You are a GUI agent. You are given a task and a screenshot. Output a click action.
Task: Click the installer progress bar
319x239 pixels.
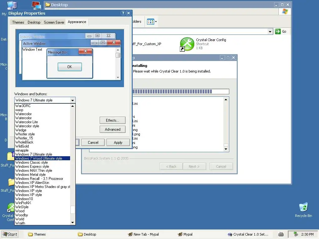[x=181, y=91]
